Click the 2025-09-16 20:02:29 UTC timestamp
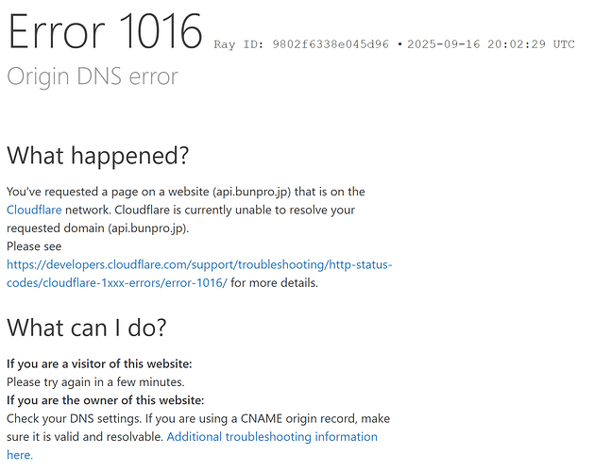This screenshot has width=594, height=472. click(491, 44)
